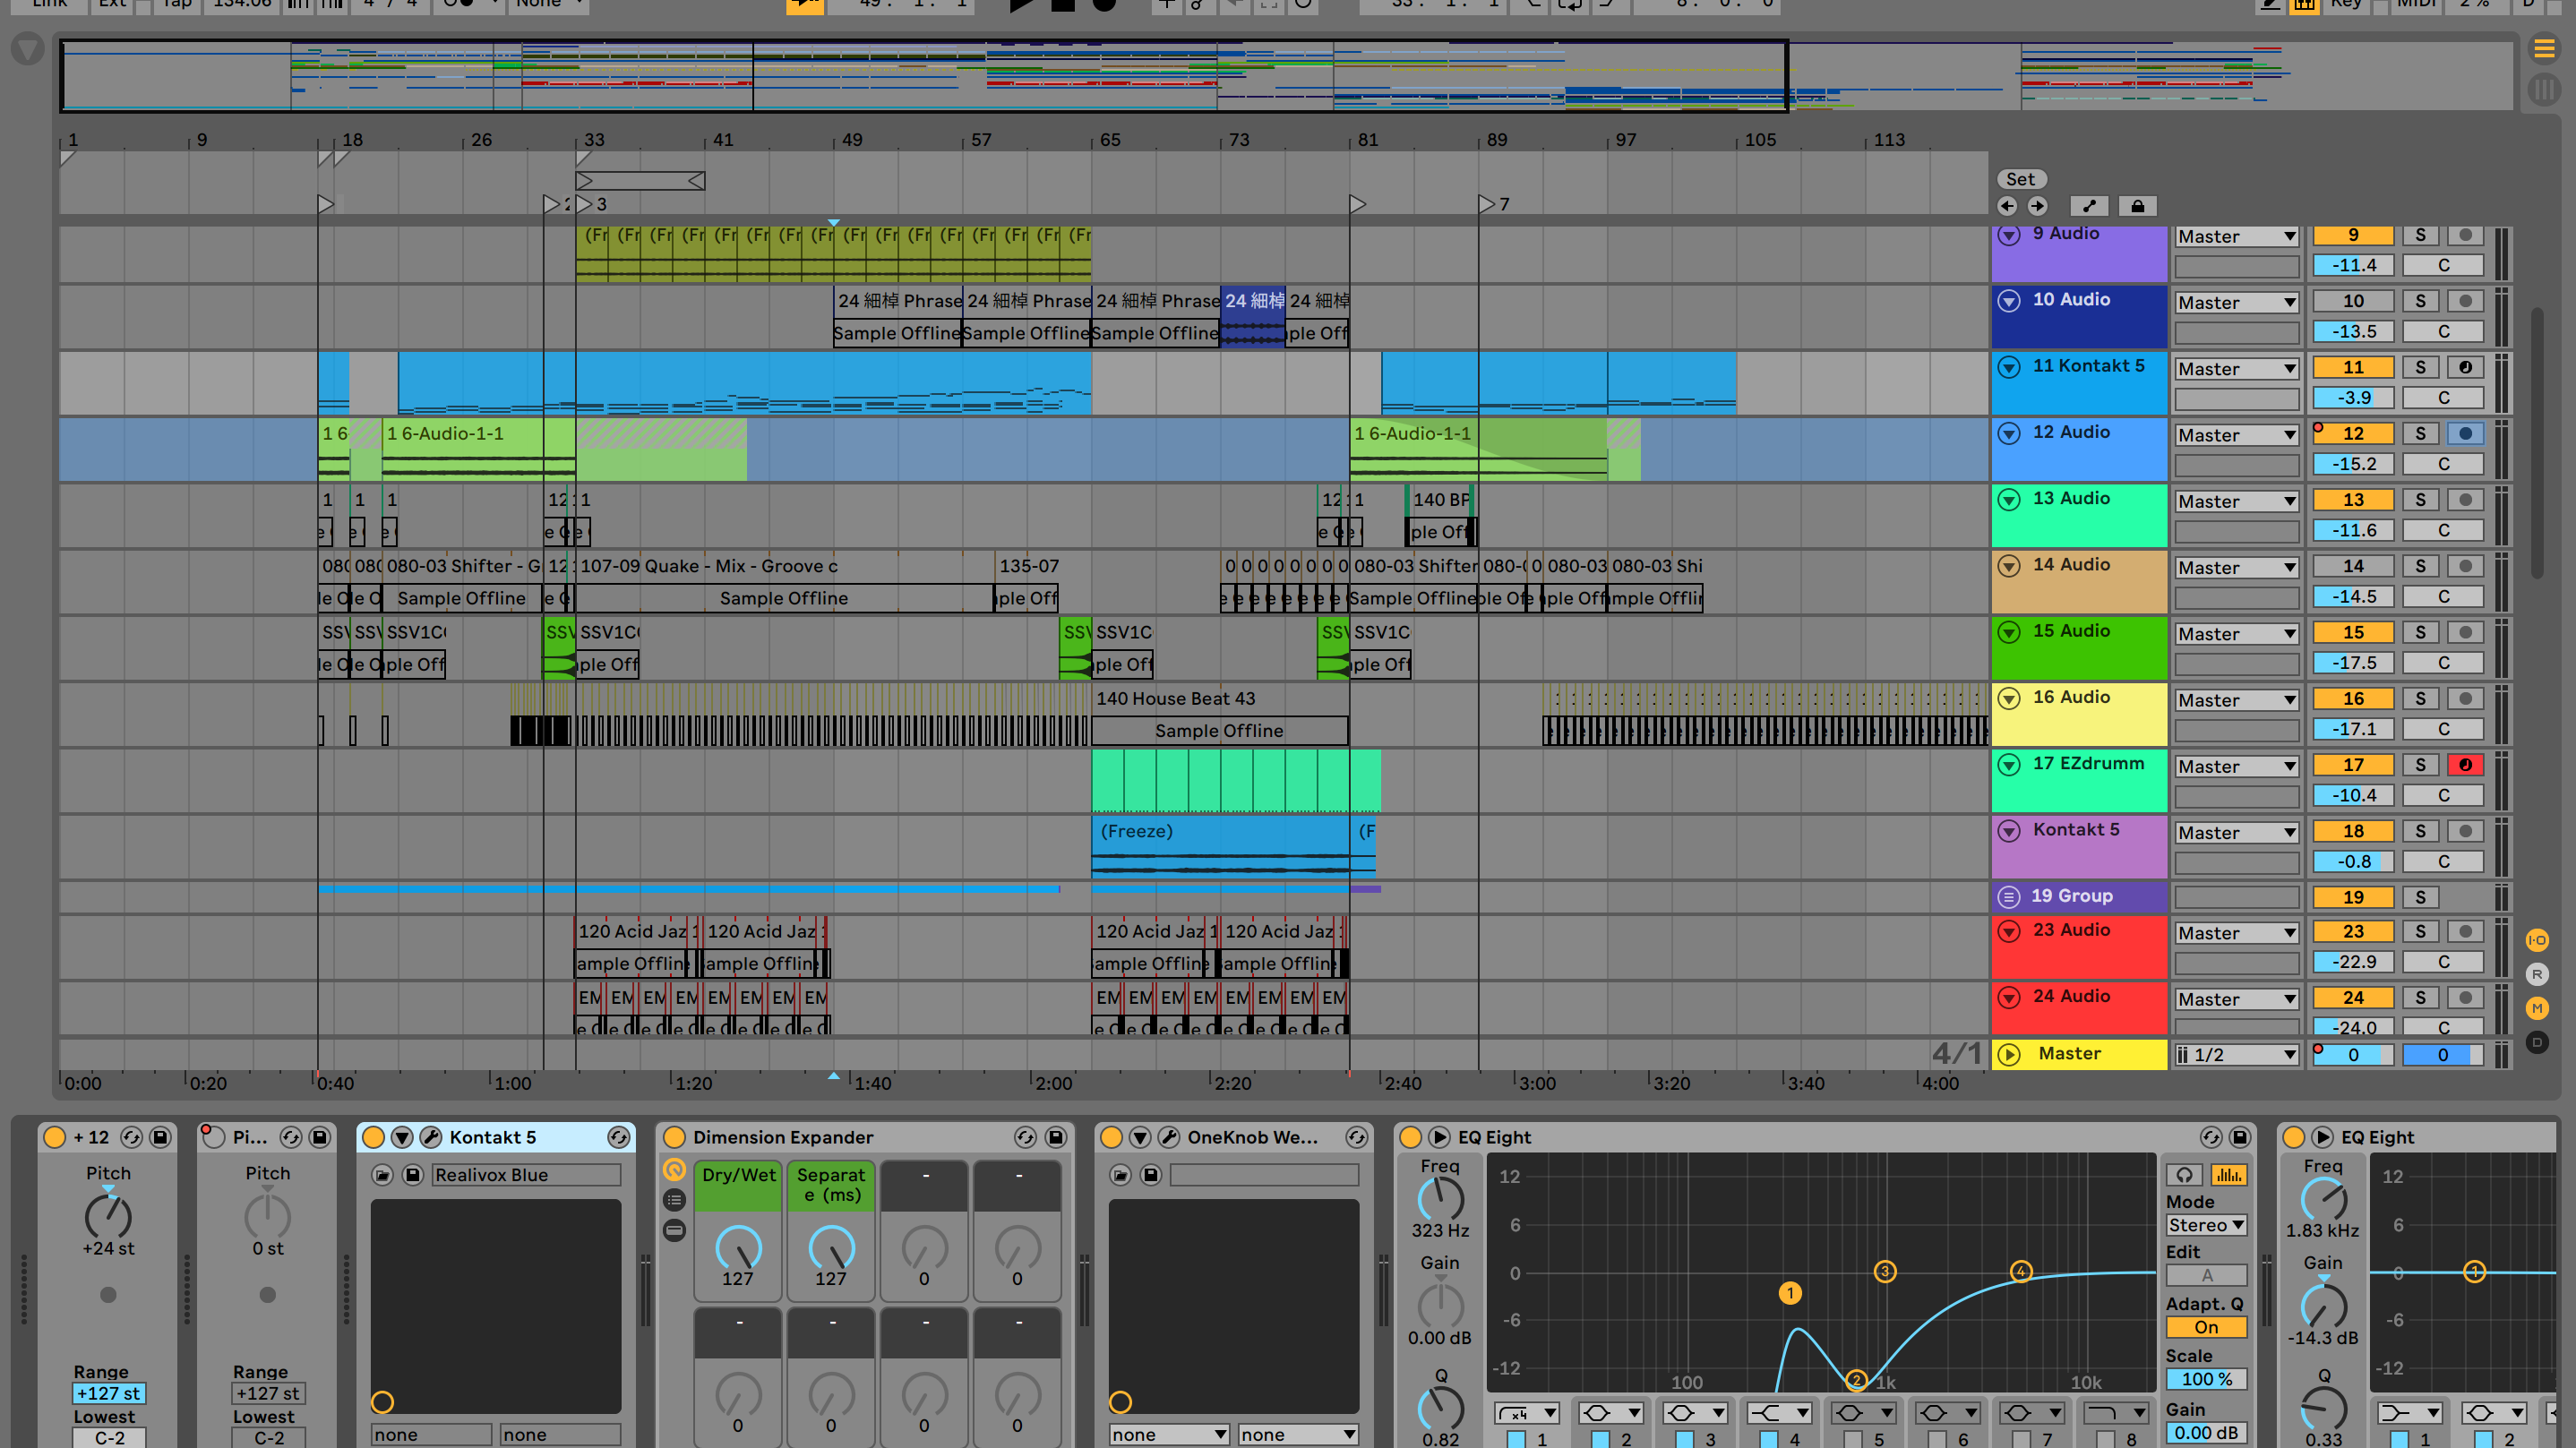Screen dimensions: 2576x1448
Task: Open Master track output 1/2 dropdown
Action: click(x=2237, y=1055)
